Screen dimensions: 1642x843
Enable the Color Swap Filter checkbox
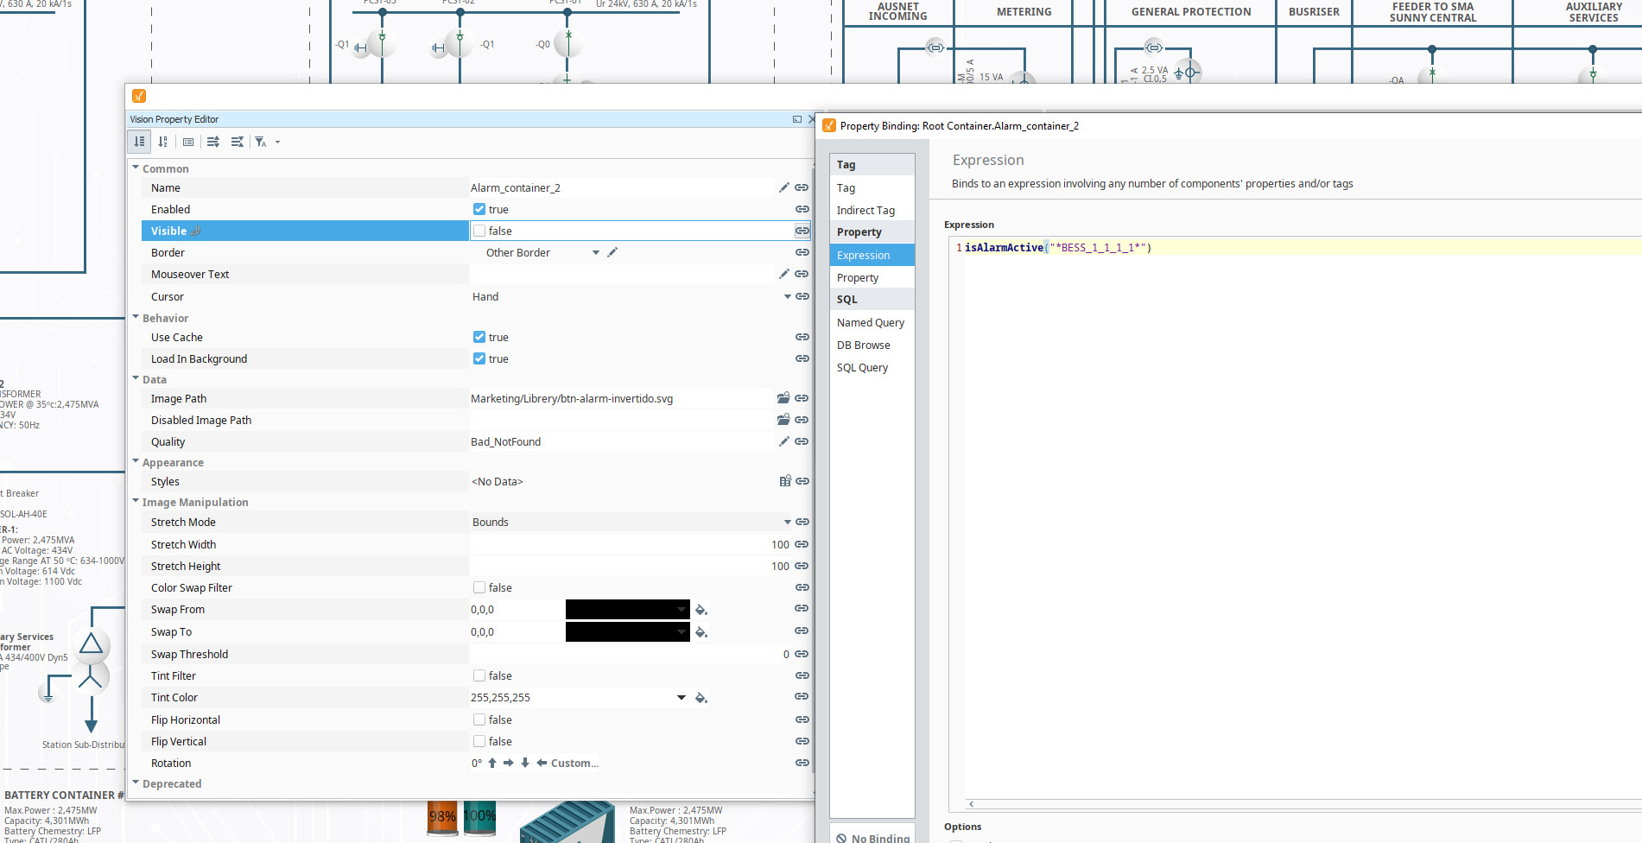coord(479,587)
